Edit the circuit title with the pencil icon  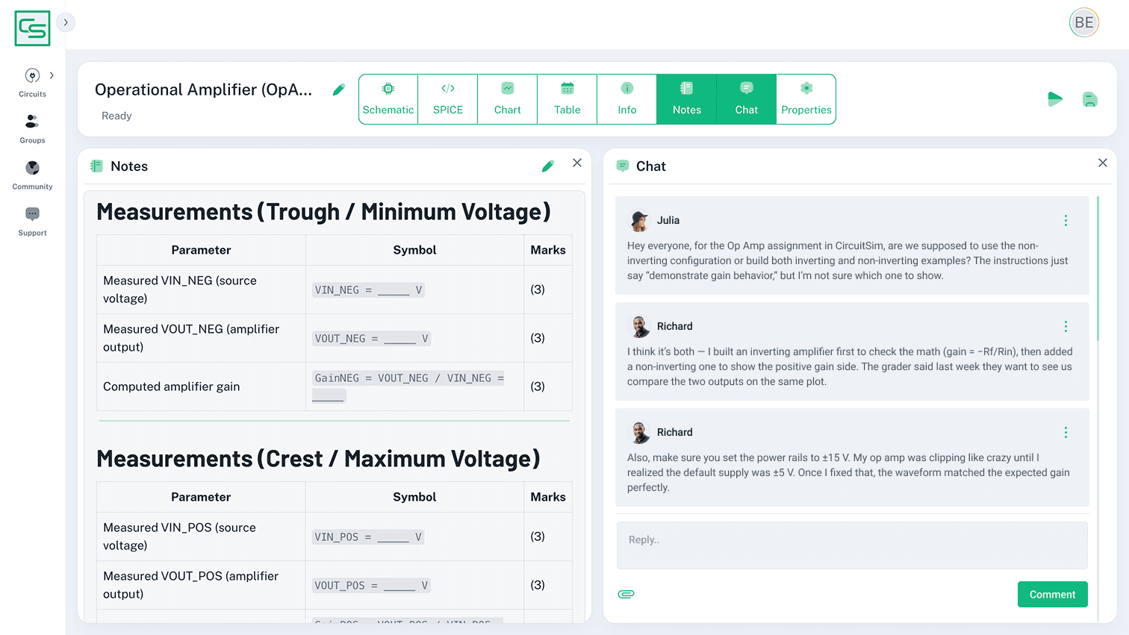click(338, 90)
